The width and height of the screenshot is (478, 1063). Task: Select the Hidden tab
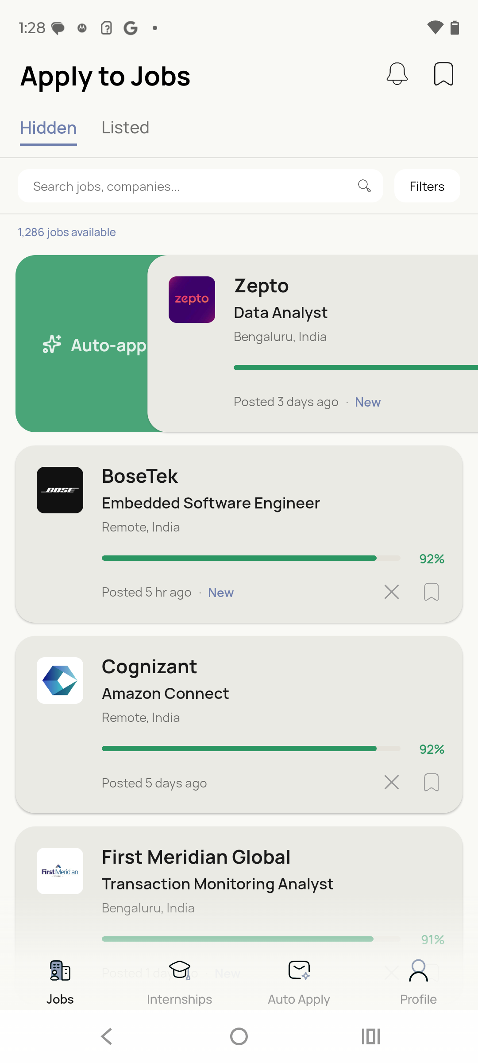point(48,128)
